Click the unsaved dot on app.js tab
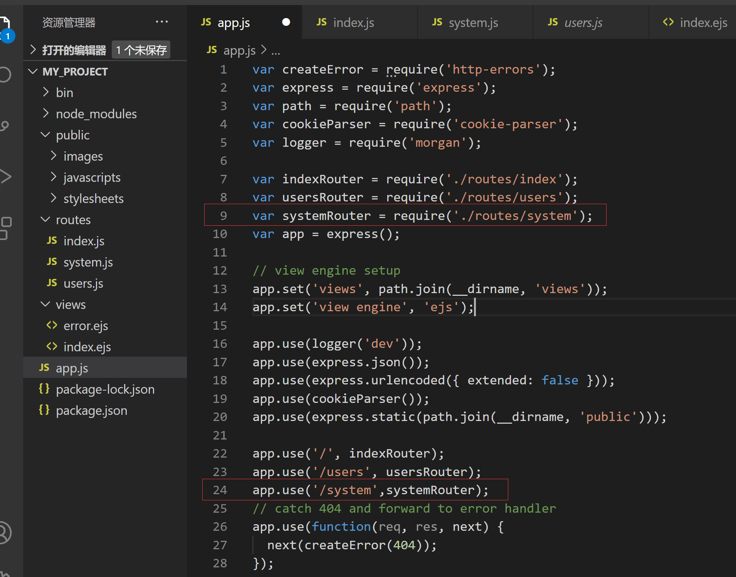 click(286, 22)
